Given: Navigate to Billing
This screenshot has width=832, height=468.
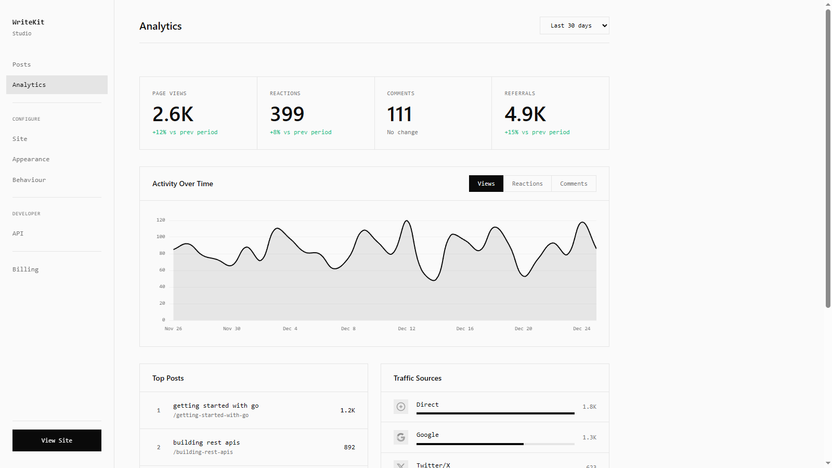Looking at the screenshot, I should point(25,269).
